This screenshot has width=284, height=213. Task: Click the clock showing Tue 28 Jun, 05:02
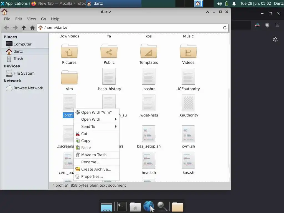pos(255,3)
